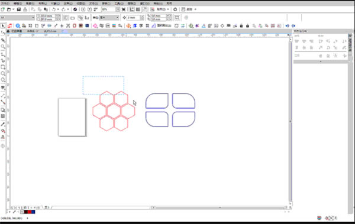Select the Pick tool in the toolbox
Viewport: 355px width, 224px height.
(3, 26)
